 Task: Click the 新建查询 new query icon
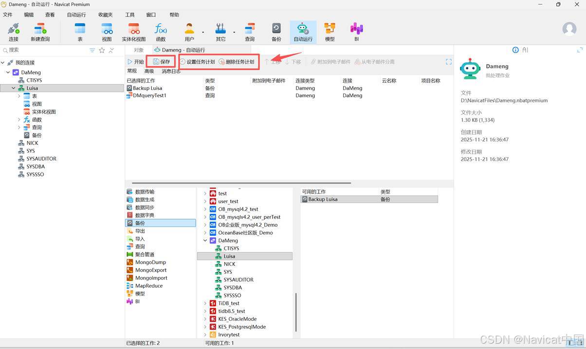[40, 32]
